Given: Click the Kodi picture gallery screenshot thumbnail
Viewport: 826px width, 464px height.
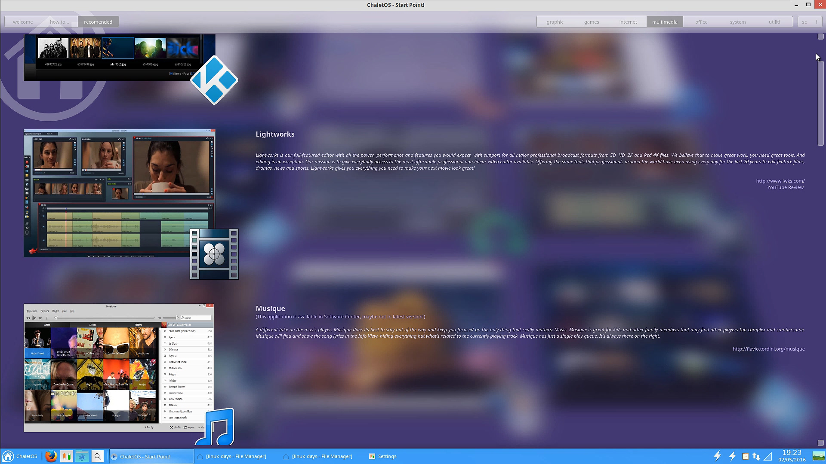Looking at the screenshot, I should [x=119, y=57].
